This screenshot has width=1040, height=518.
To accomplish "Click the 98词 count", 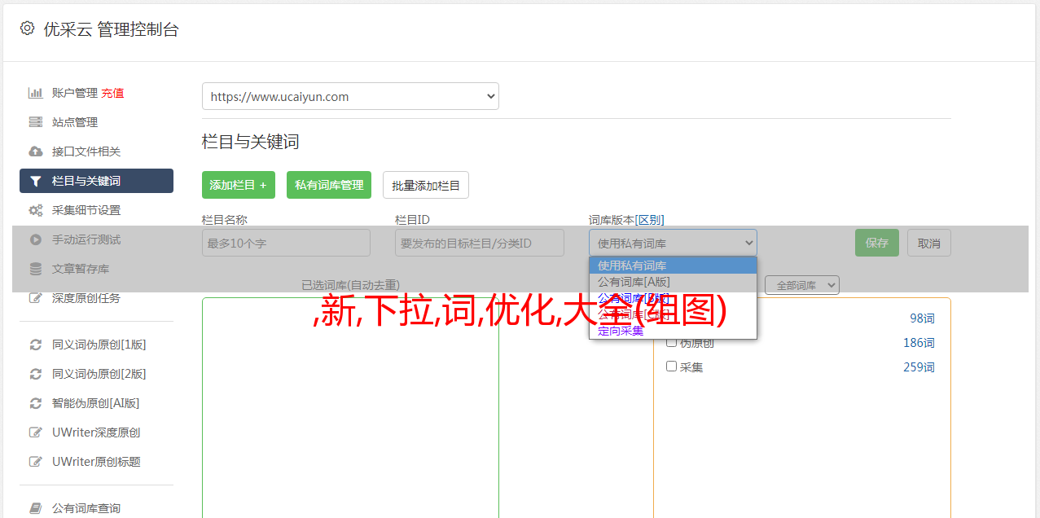I will point(922,318).
